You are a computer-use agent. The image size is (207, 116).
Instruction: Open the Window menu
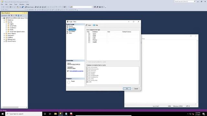(22, 4)
